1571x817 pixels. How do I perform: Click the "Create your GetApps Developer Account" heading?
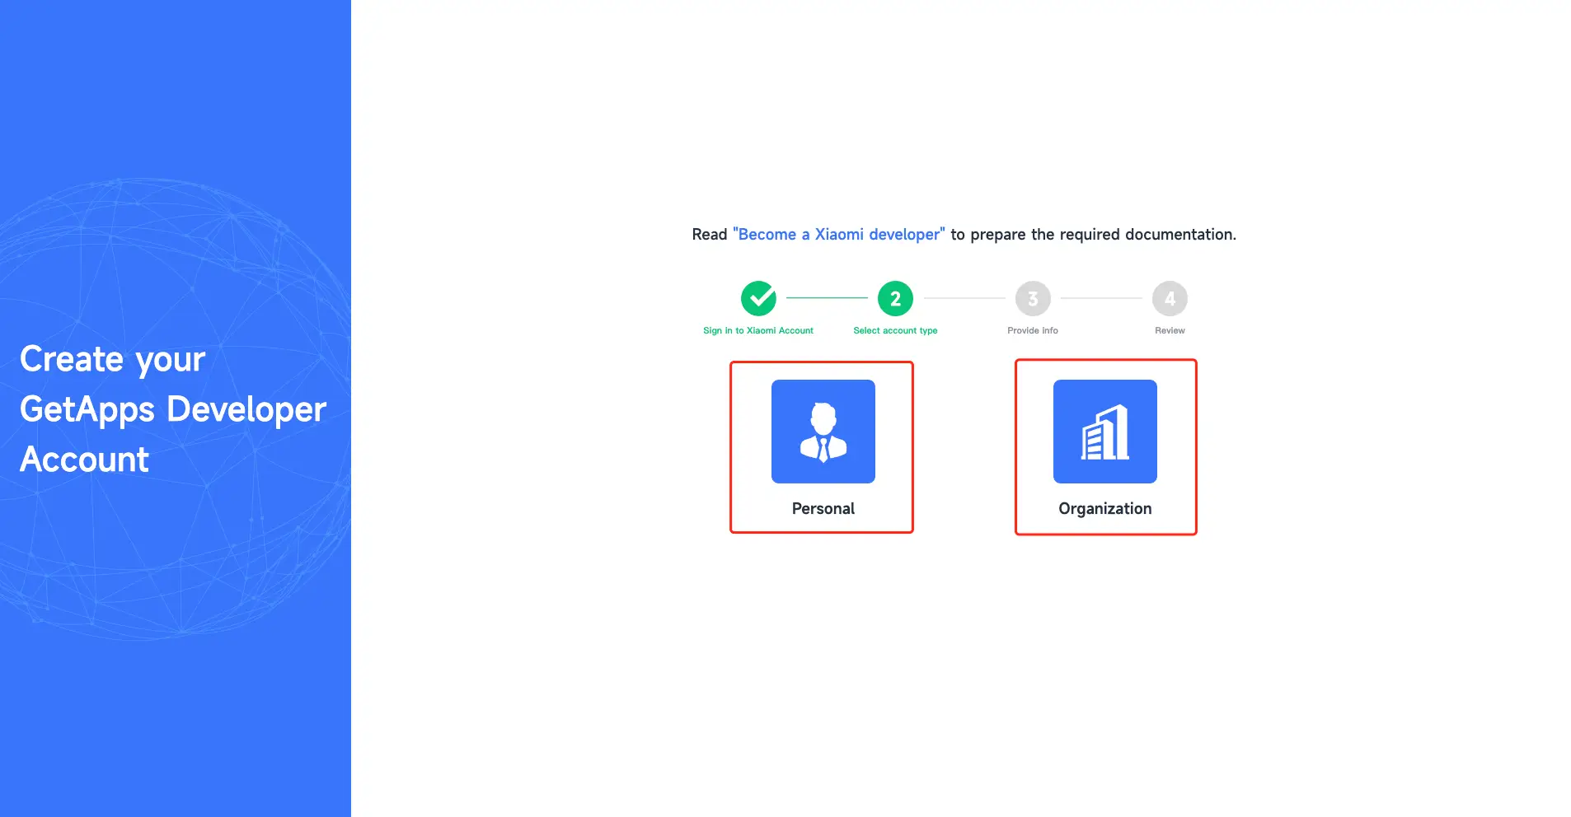(x=173, y=409)
